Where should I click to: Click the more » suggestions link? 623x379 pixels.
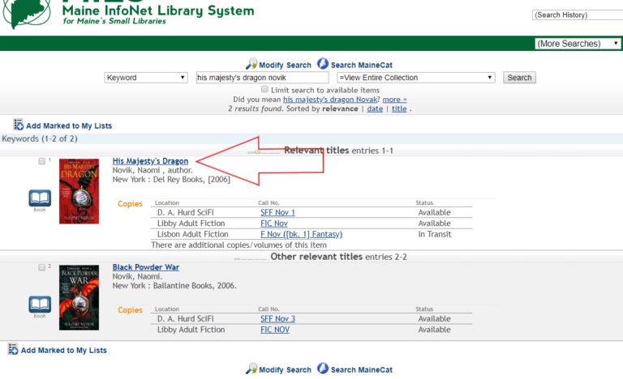(x=394, y=100)
